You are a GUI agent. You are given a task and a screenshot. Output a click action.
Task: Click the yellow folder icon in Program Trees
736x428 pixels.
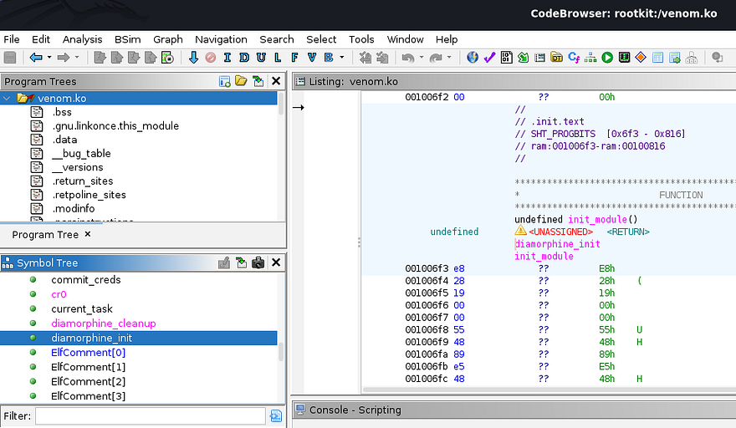241,81
